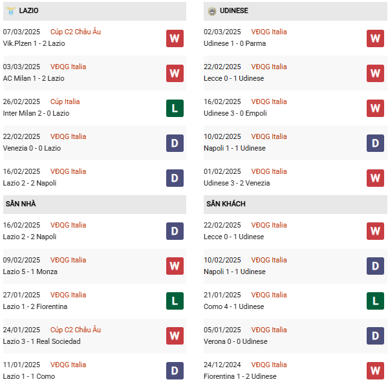The height and width of the screenshot is (384, 388).
Task: Click the W badge for Lazio 5-1 Monza
Action: coord(175,266)
